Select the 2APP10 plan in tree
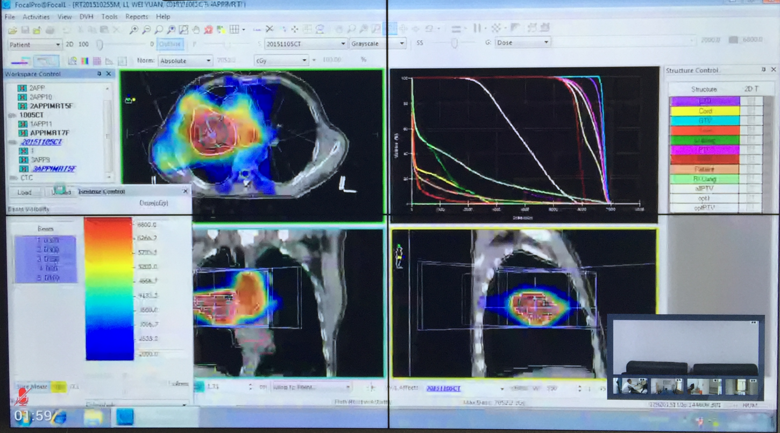This screenshot has height=433, width=780. [x=40, y=97]
